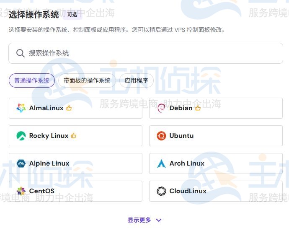Image resolution: width=289 pixels, height=236 pixels.
Task: Expand list with 显示更多 chevron
Action: click(159, 220)
